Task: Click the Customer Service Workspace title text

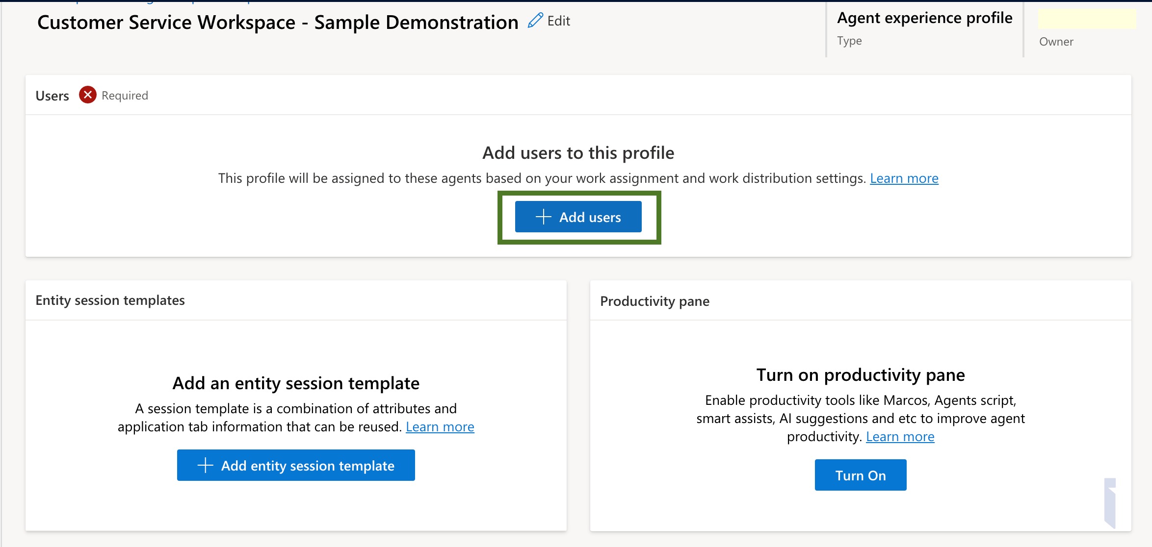Action: [x=278, y=23]
